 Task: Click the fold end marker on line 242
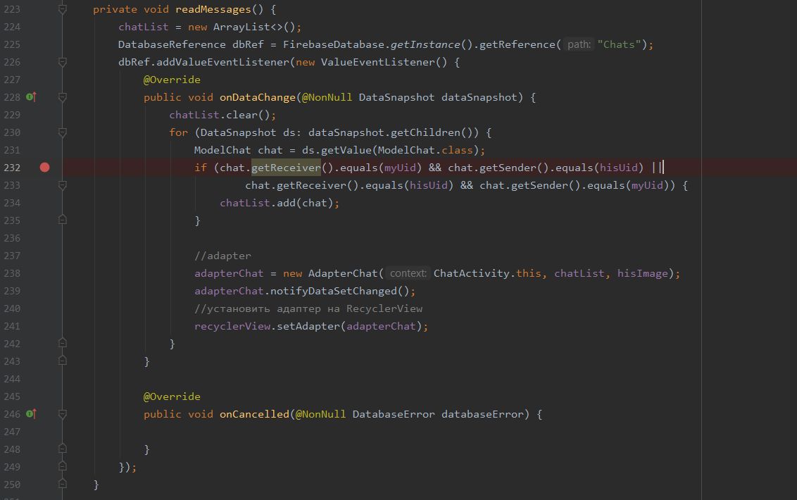tap(63, 343)
